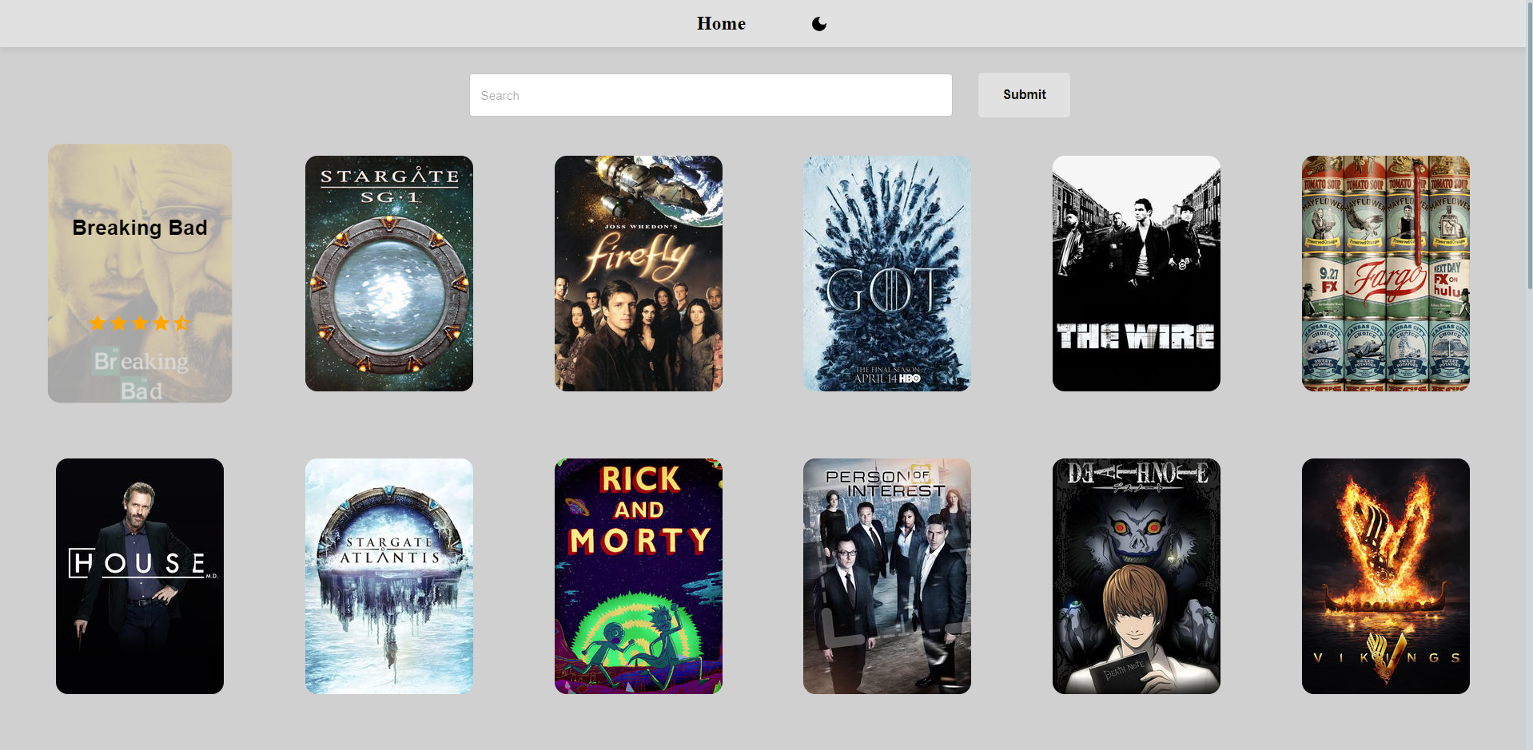Select the Vikings poster

tap(1386, 576)
